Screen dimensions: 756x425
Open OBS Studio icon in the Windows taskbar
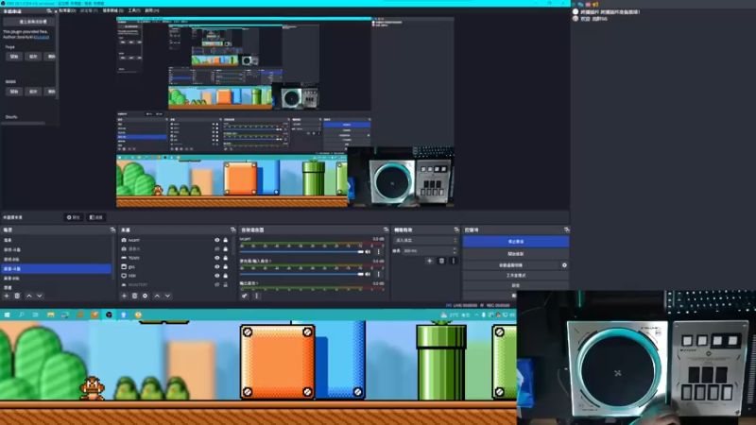coord(109,314)
